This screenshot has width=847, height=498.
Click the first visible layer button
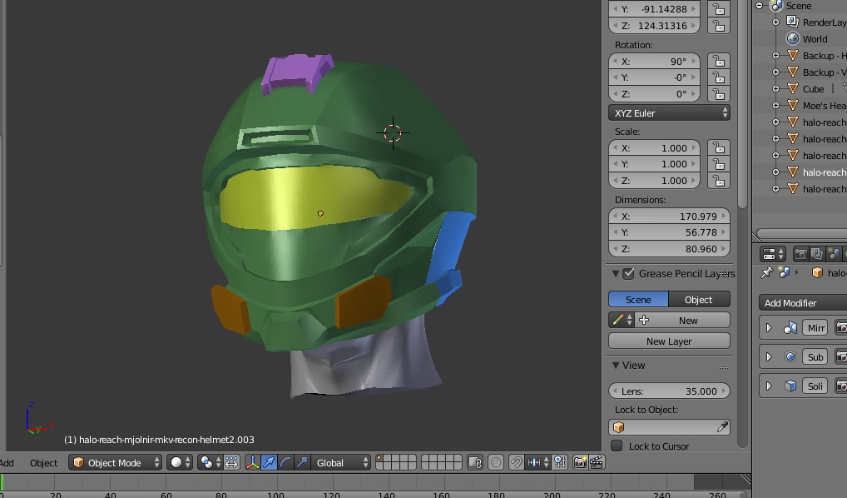pyautogui.click(x=379, y=459)
